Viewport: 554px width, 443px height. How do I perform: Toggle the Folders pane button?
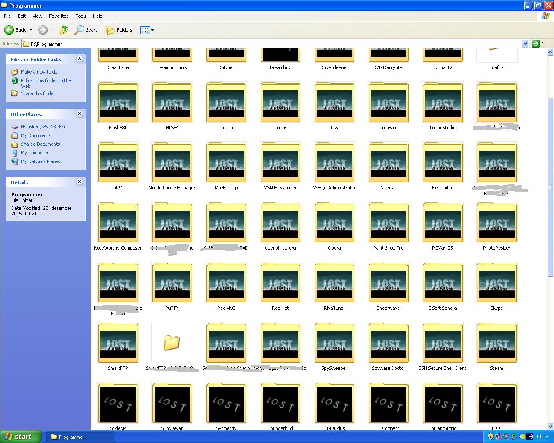(119, 30)
